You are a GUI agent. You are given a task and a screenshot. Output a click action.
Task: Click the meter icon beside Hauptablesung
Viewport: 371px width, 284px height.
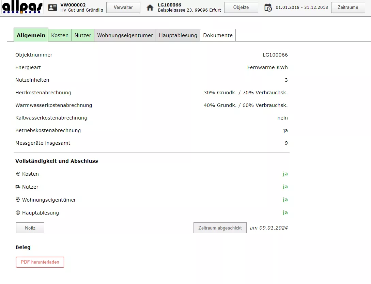point(18,213)
